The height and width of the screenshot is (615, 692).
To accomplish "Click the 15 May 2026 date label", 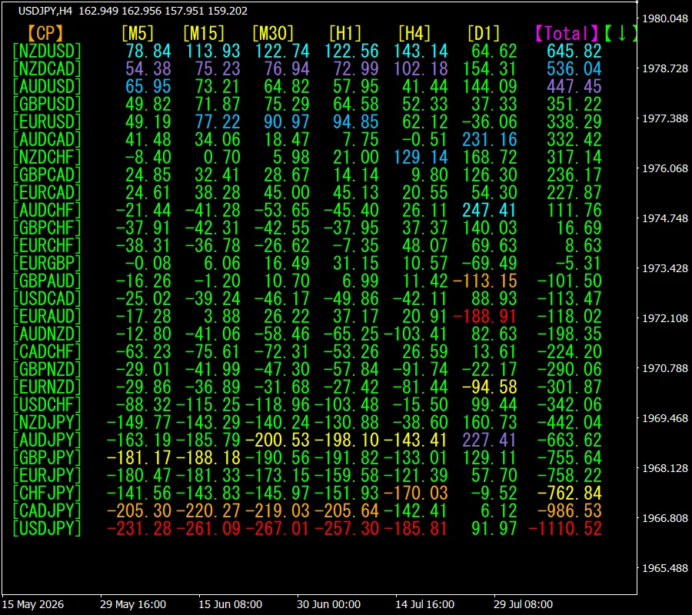I will (x=33, y=604).
